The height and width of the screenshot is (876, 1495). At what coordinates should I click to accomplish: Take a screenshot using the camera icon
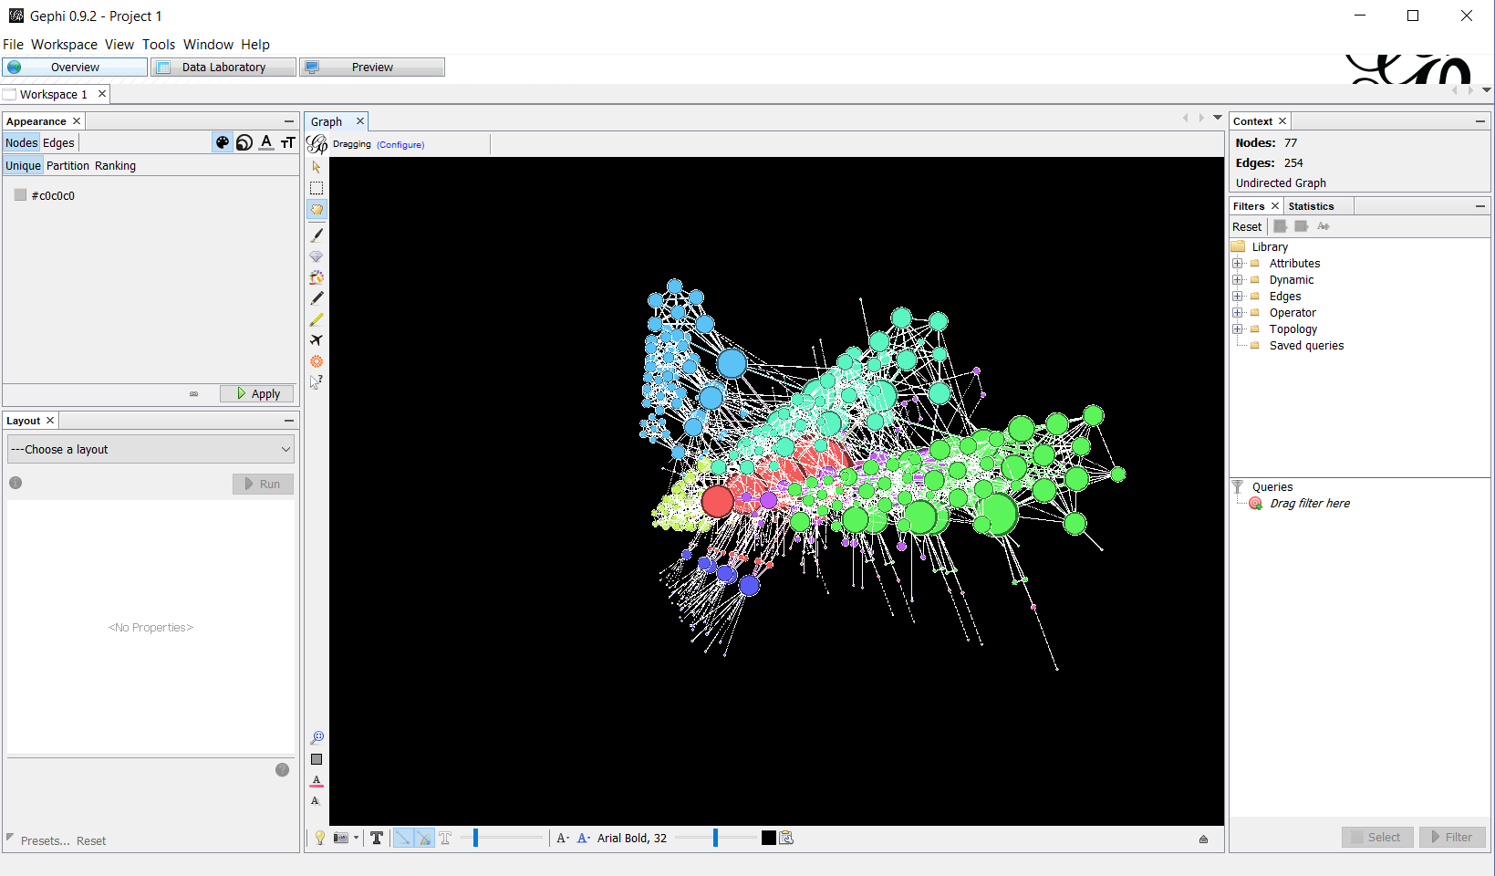pos(340,838)
